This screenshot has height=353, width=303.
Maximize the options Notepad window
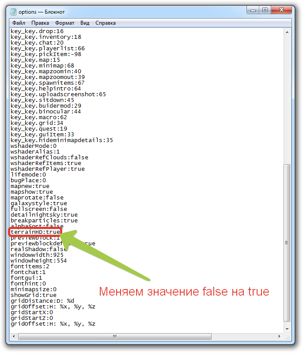(265, 10)
